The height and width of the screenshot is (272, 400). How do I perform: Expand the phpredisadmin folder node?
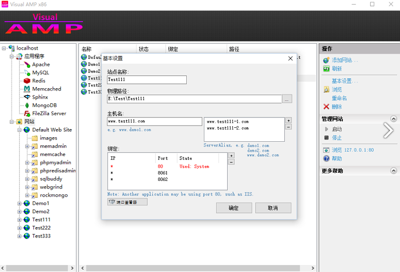coord(27,171)
